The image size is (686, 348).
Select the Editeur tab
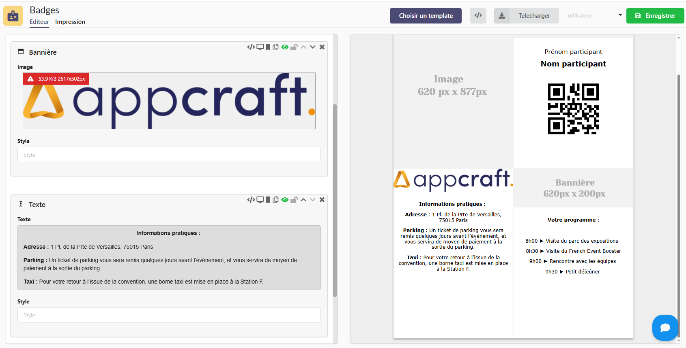[x=39, y=22]
